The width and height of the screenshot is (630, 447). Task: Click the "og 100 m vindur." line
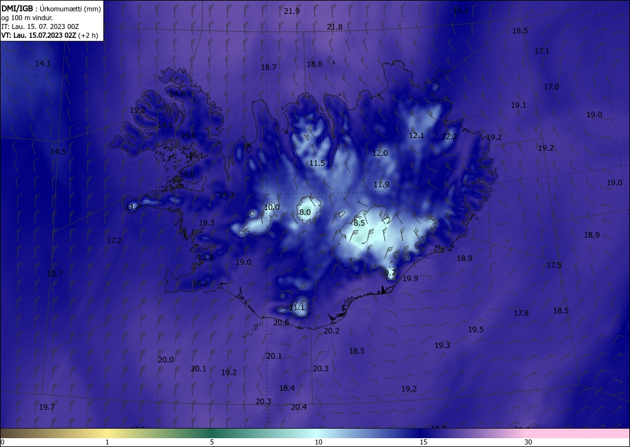coord(27,18)
